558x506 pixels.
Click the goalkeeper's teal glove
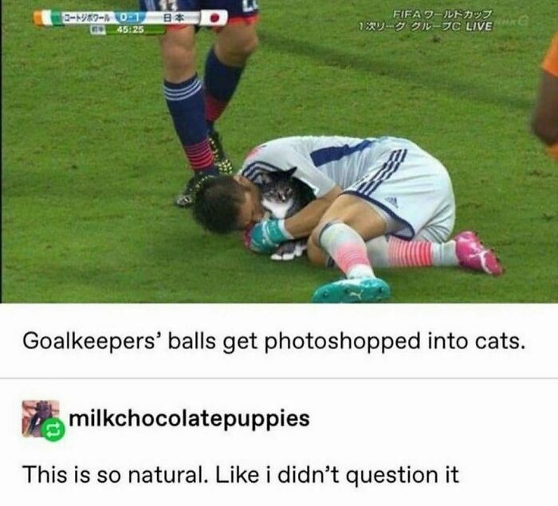click(266, 235)
